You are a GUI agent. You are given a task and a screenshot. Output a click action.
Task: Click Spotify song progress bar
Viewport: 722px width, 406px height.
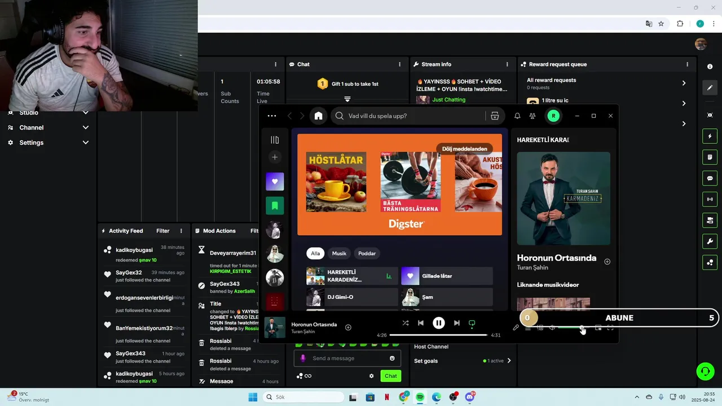click(438, 335)
